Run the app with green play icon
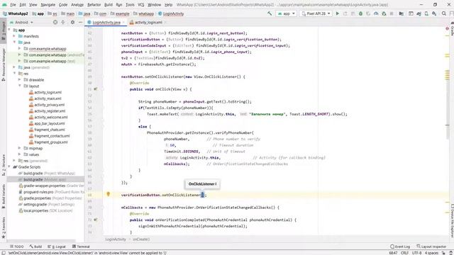The image size is (454, 255). tap(338, 13)
